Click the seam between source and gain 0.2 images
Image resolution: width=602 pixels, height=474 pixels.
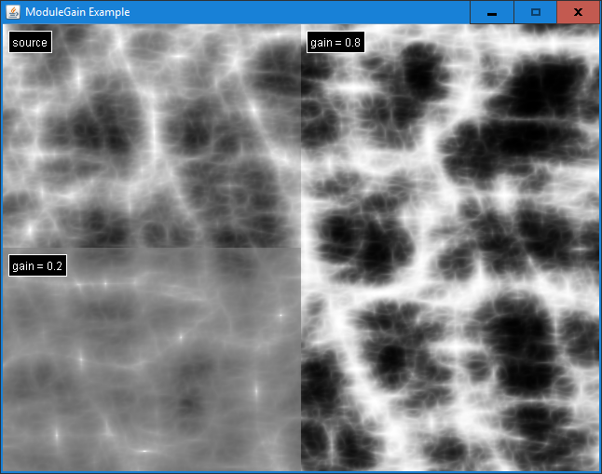(x=149, y=248)
